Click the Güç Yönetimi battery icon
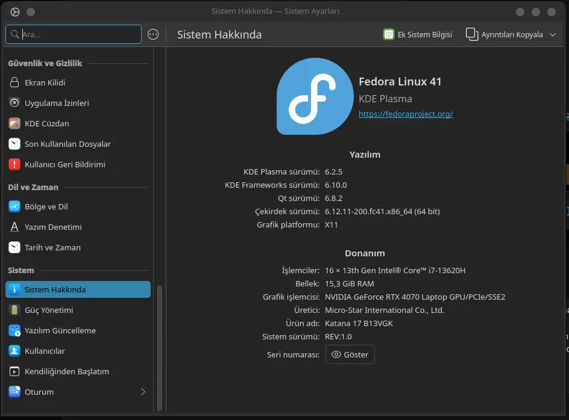569x420 pixels. (x=14, y=310)
